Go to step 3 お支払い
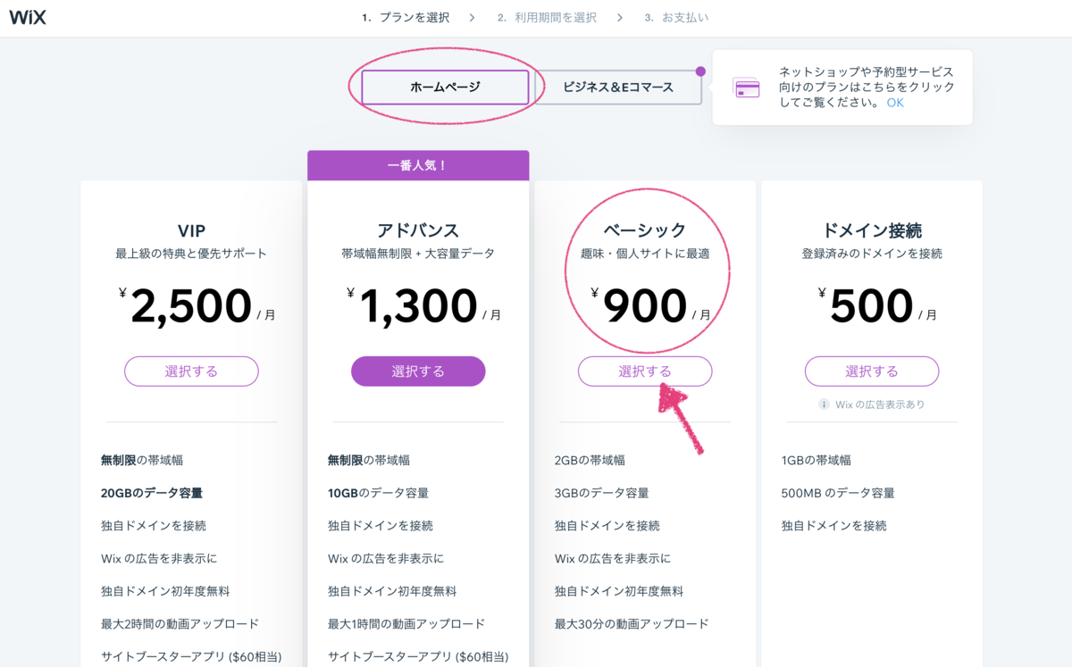The height and width of the screenshot is (667, 1072). 676,18
